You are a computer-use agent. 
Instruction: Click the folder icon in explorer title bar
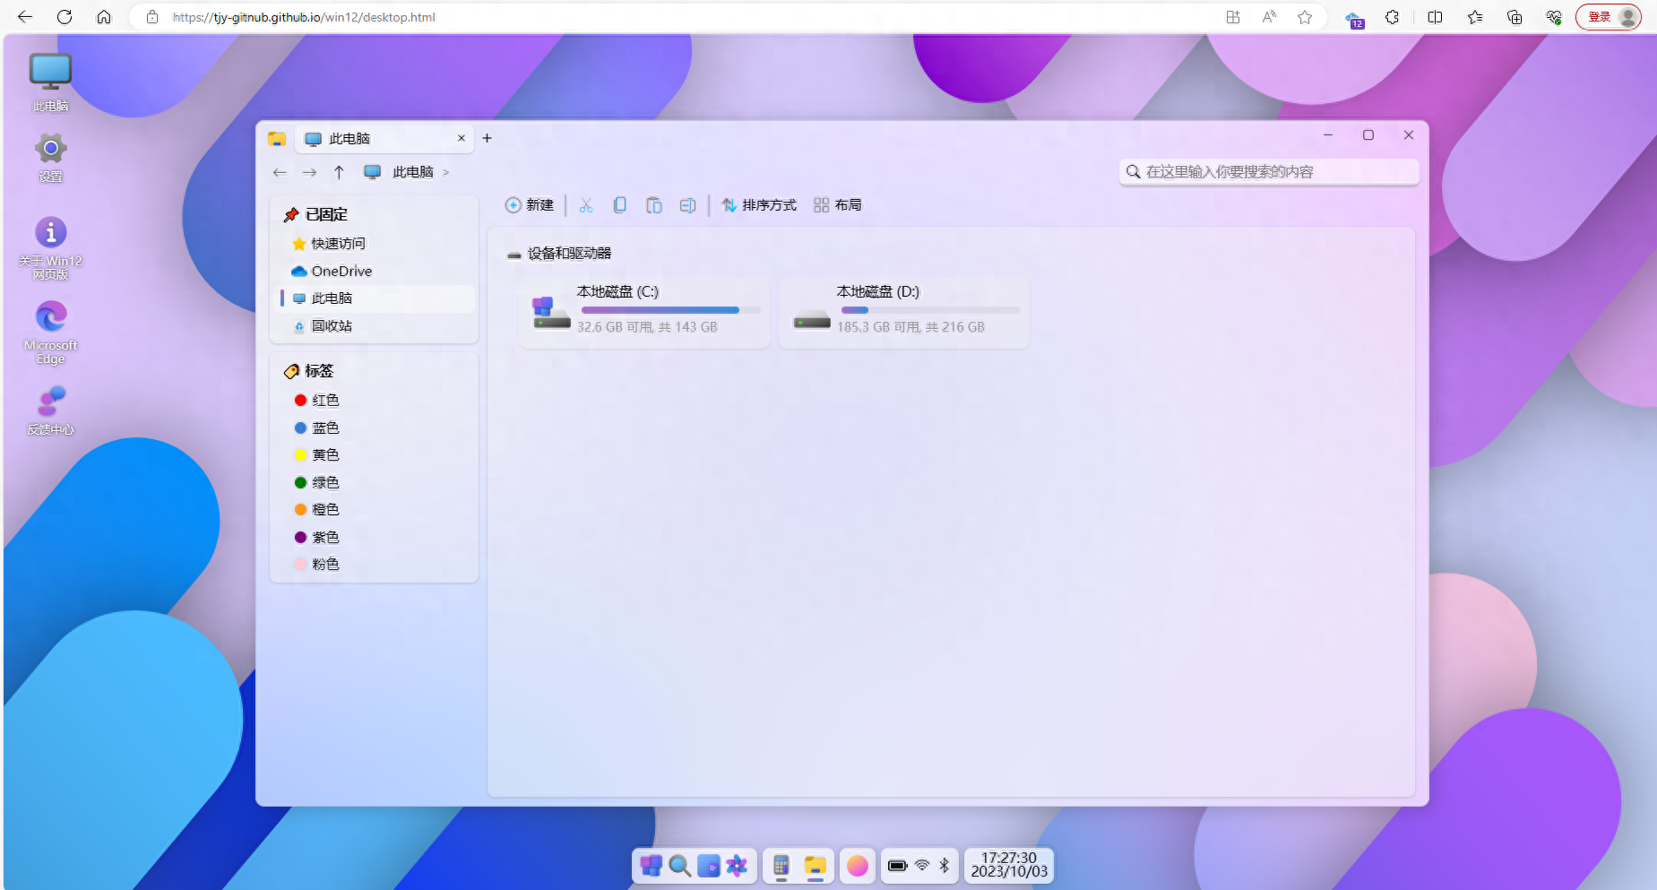click(x=277, y=139)
